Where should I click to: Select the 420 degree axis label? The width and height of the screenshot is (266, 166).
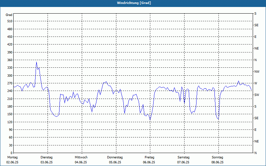pos(10,44)
